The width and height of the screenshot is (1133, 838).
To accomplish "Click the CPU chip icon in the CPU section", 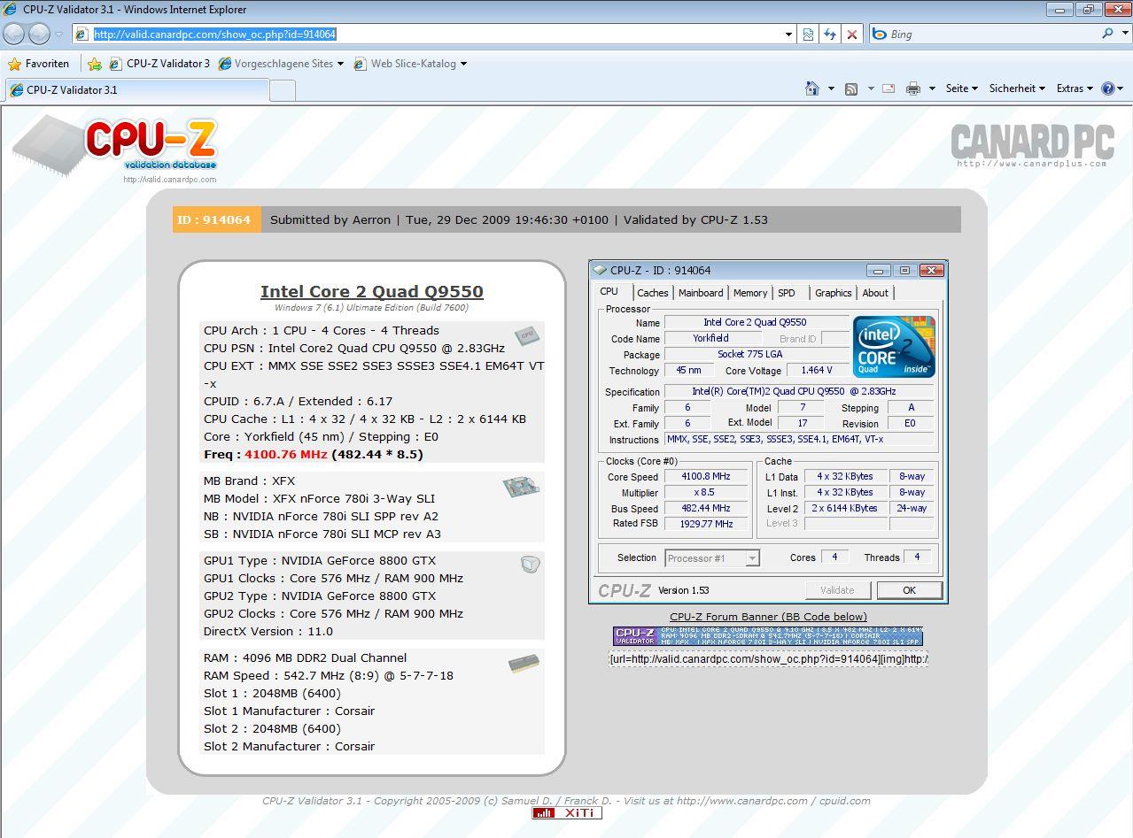I will [527, 334].
